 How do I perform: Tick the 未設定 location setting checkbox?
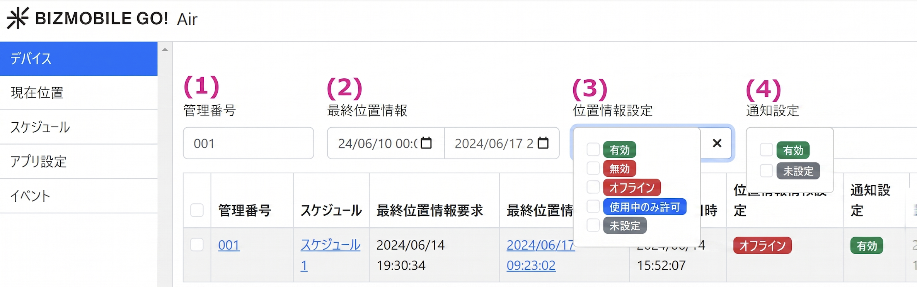(593, 225)
